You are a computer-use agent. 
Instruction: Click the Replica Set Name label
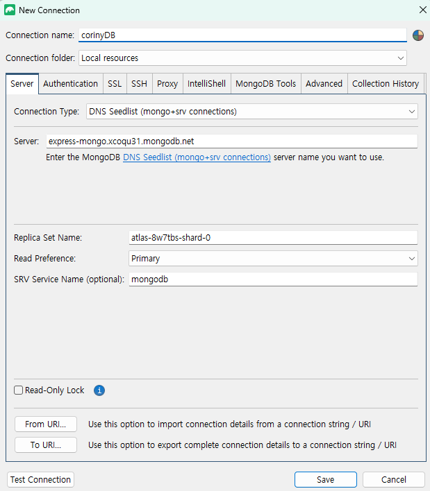48,238
